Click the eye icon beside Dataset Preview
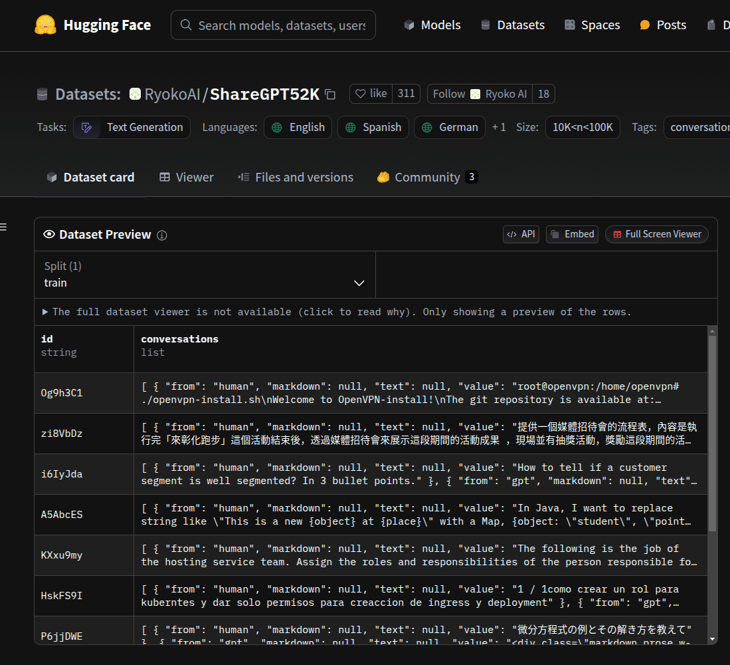This screenshot has height=665, width=730. [x=49, y=234]
